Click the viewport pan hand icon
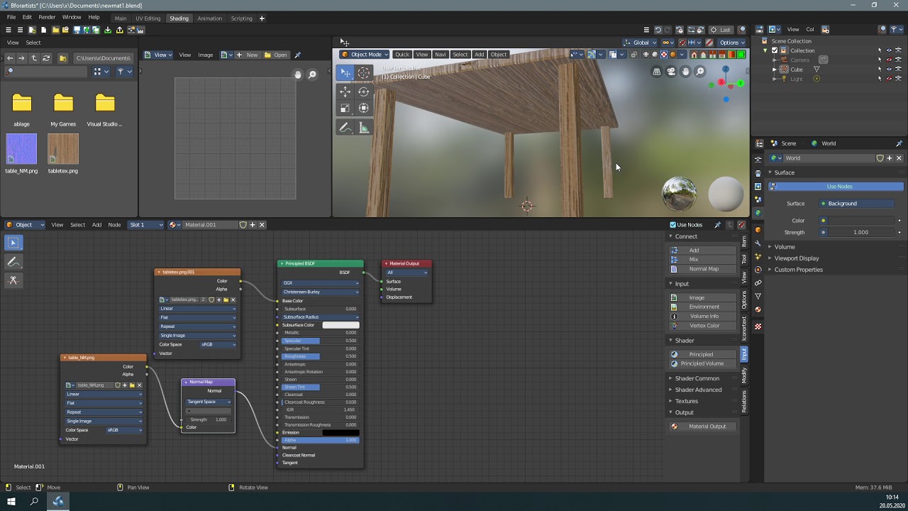Viewport: 908px width, 511px height. point(686,72)
